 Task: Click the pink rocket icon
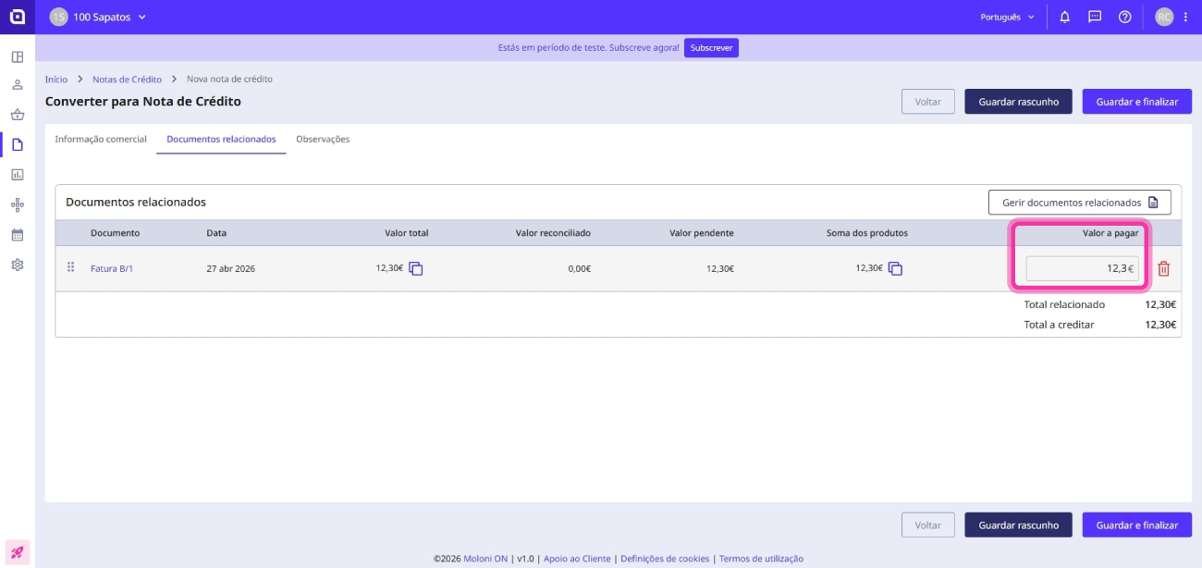[x=17, y=552]
